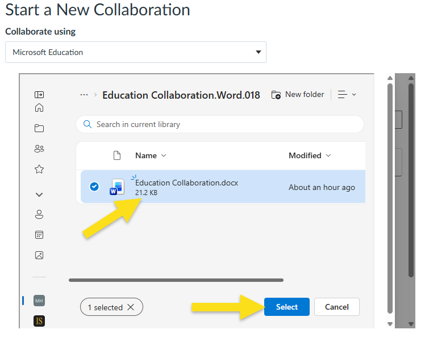Open Favorites star icon in sidebar

coord(39,169)
